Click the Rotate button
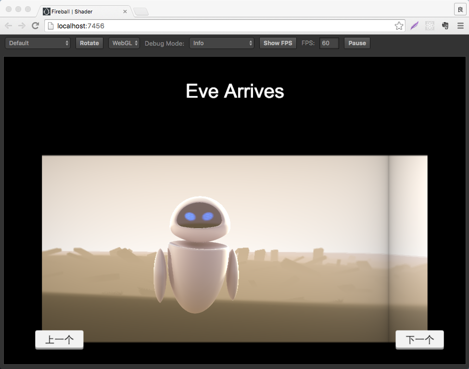 pos(89,43)
